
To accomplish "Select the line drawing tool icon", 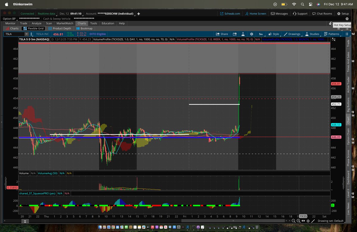I will (314, 221).
